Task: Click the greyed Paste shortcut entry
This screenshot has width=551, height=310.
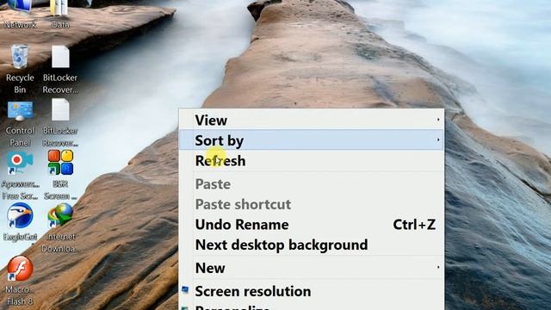Action: [x=312, y=204]
